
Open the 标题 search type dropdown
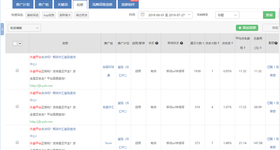point(227,15)
